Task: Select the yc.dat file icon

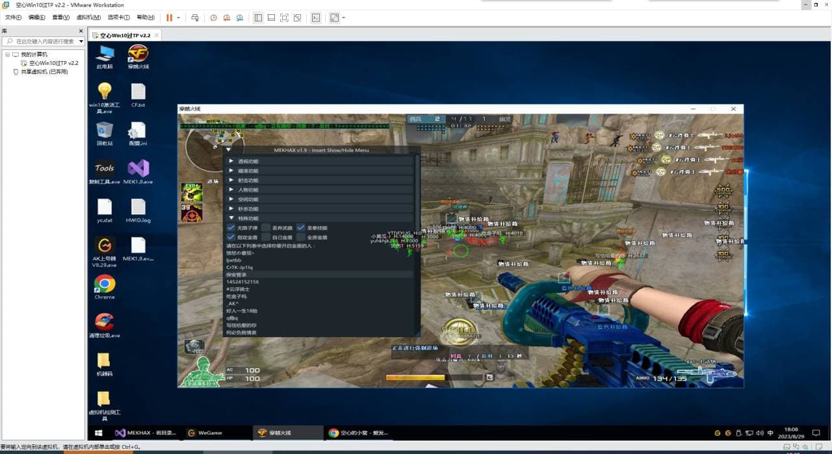Action: (x=105, y=210)
